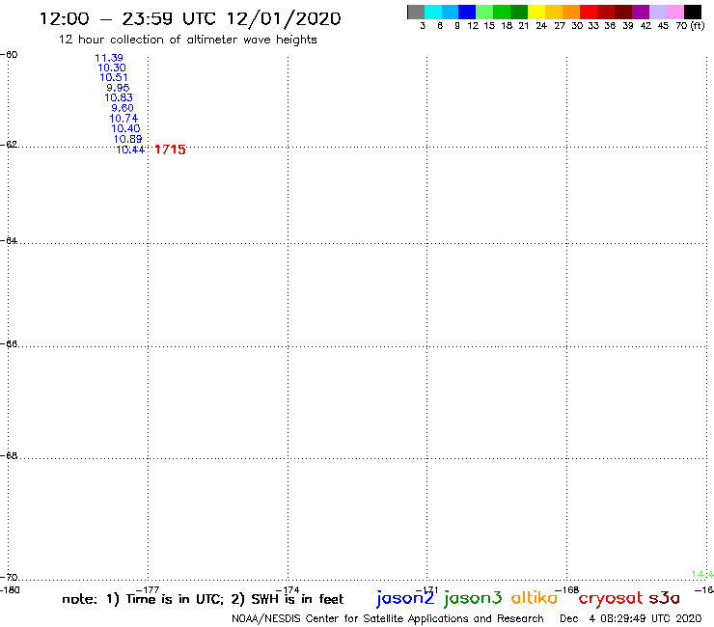Select the wave height reading 10.51
Image resolution: width=714 pixels, height=627 pixels.
[114, 77]
